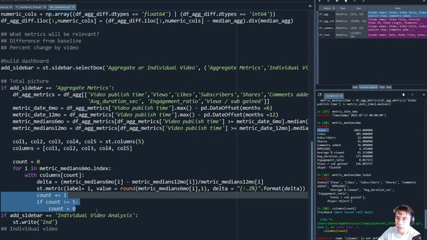Screen dimensions: 427x240
Task: Click the 'st.metric(label= i' line
Action: click(x=171, y=189)
